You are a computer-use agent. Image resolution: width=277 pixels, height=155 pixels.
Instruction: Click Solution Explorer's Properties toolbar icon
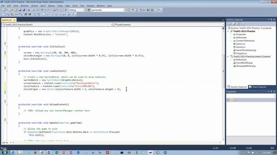229,24
